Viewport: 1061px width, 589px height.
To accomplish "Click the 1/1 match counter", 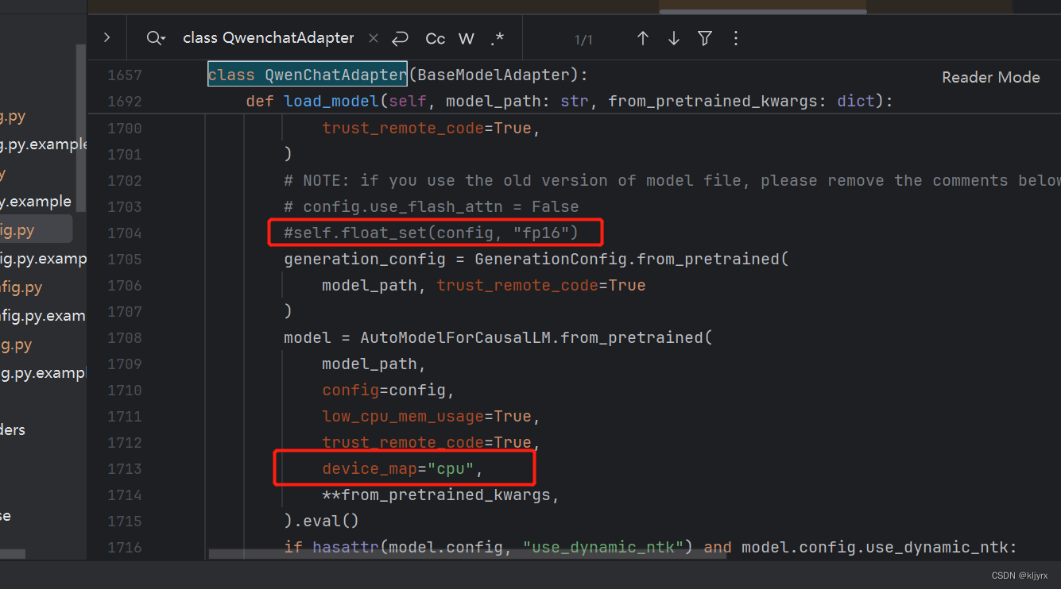I will (583, 40).
